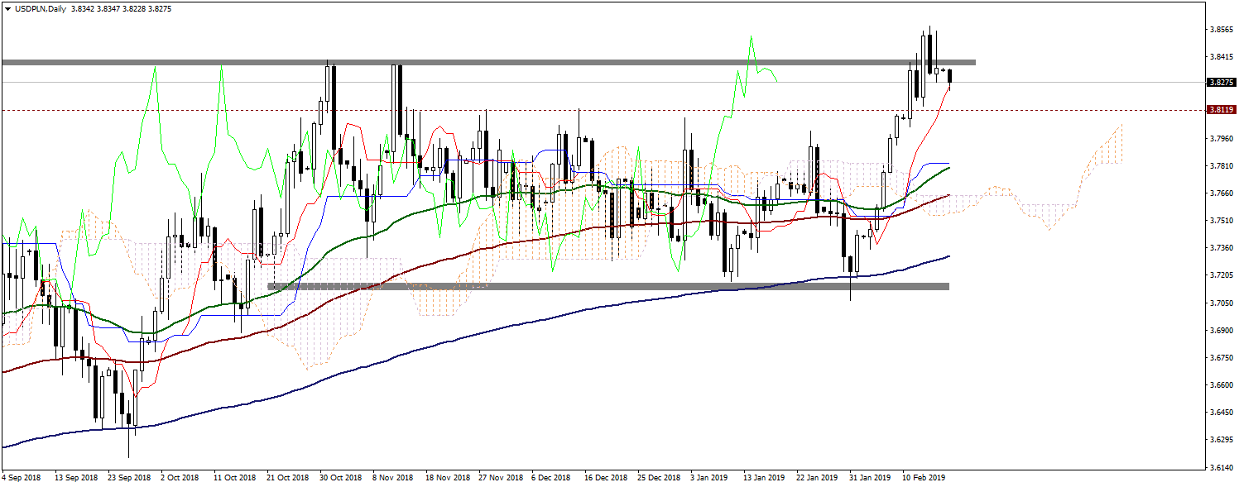Screen dimensions: 1239x487
Task: Click the most recent black candlestick
Action: click(949, 77)
